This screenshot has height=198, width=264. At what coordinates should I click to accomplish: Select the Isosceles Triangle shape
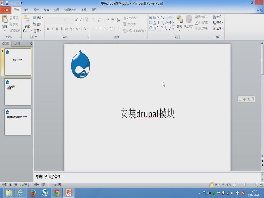click(x=155, y=23)
